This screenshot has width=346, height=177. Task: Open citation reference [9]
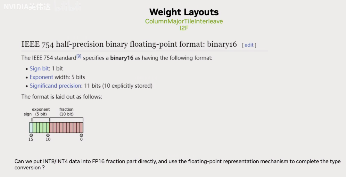(x=79, y=56)
